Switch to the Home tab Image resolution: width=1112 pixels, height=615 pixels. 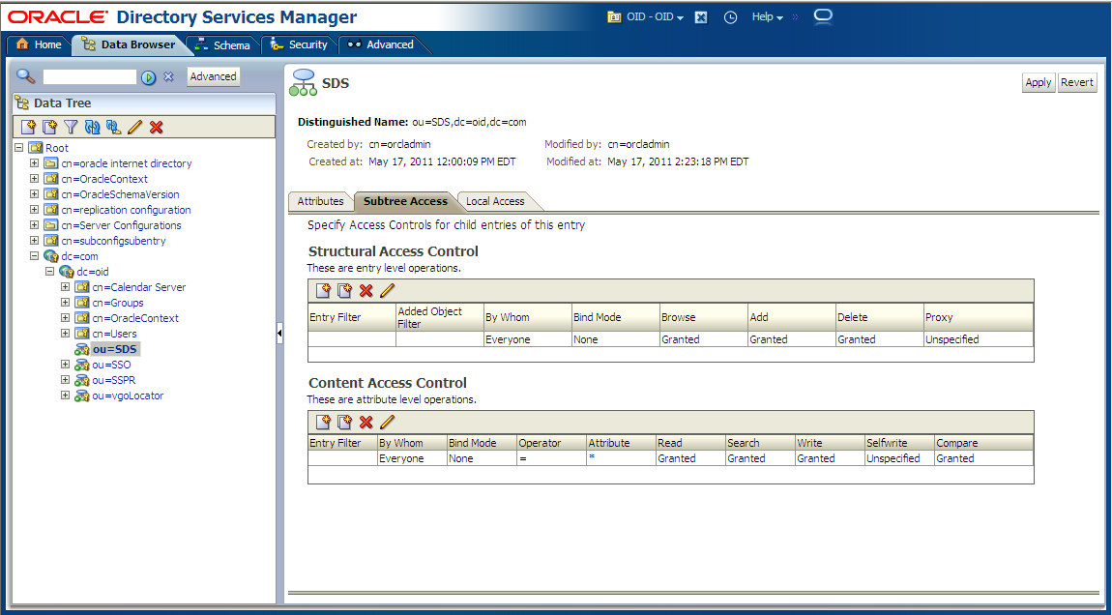(40, 44)
